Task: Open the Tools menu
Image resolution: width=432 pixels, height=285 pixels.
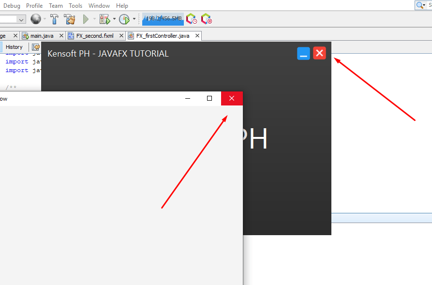Action: click(75, 5)
